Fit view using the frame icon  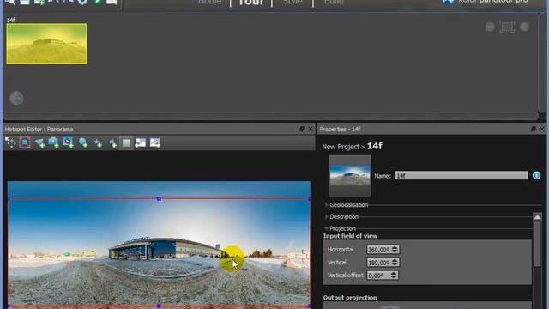(x=507, y=27)
